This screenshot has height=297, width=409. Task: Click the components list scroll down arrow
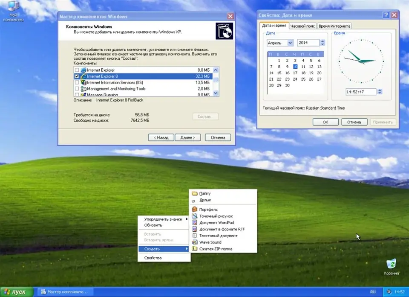click(x=216, y=93)
